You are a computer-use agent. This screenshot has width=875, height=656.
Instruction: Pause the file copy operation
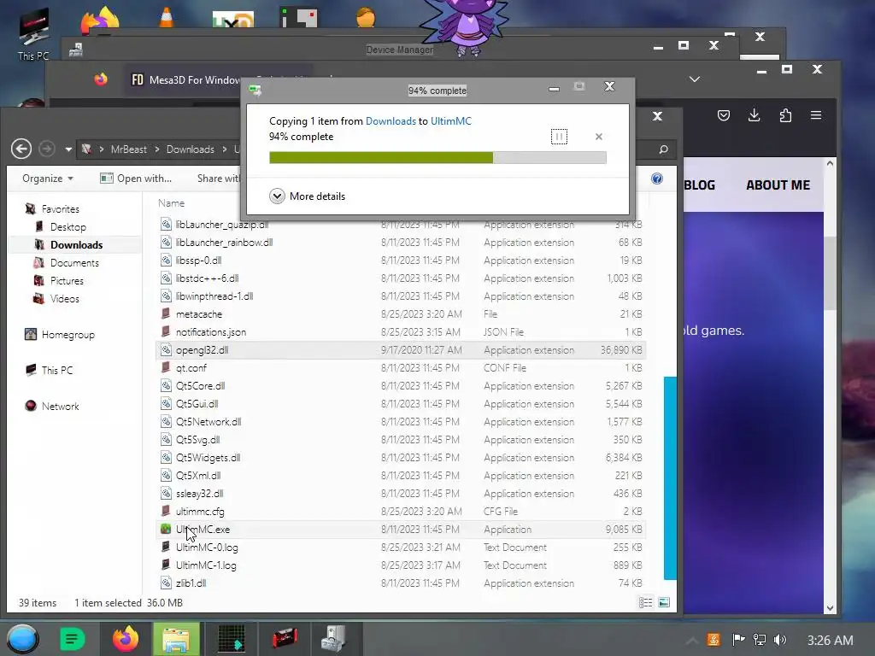pyautogui.click(x=559, y=137)
